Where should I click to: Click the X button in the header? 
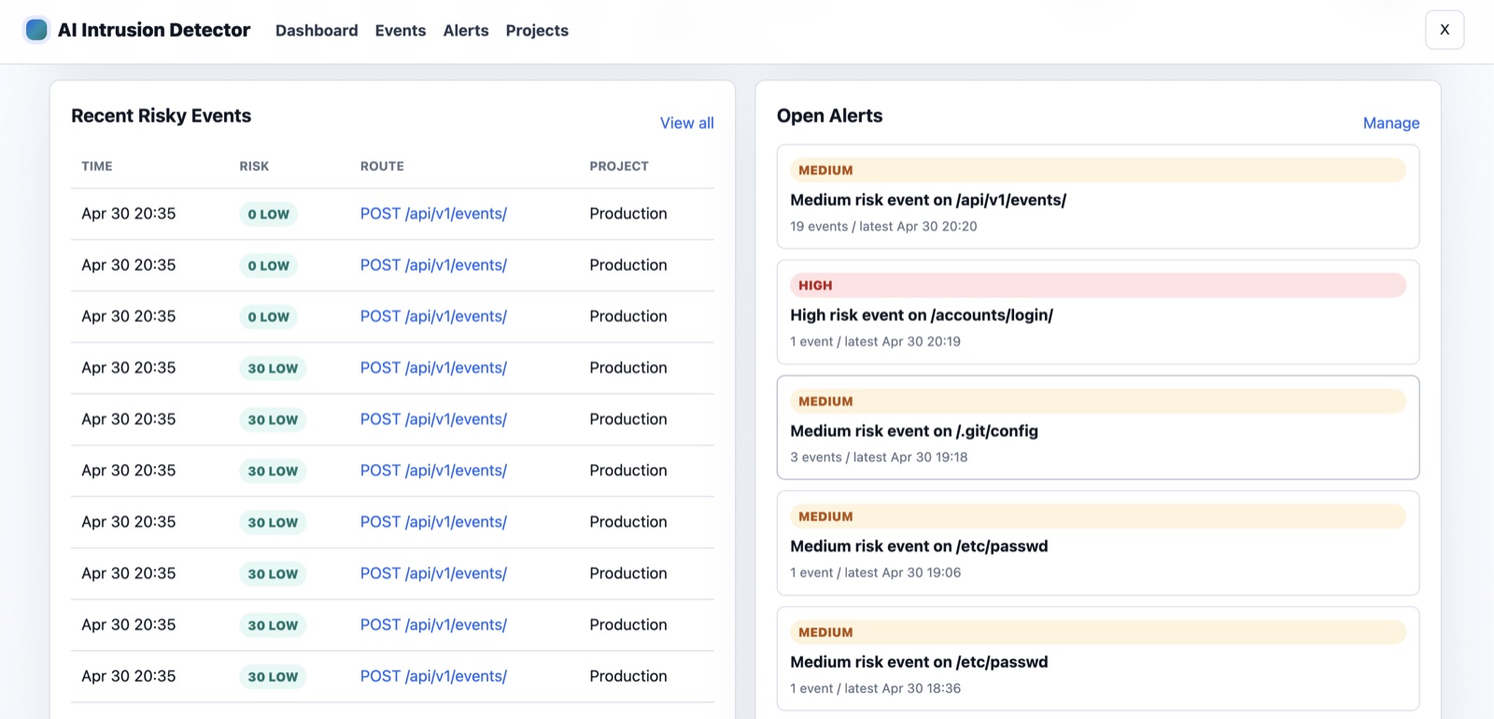1445,30
